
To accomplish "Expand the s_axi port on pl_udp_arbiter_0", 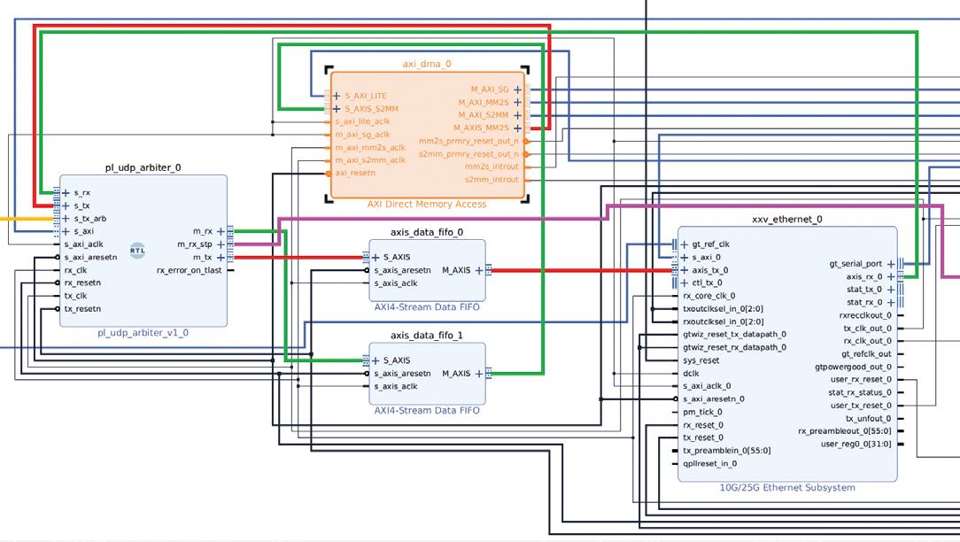I will tap(66, 231).
